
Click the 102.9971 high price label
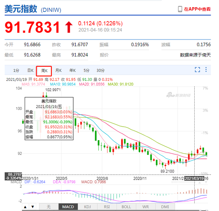(x=53, y=90)
